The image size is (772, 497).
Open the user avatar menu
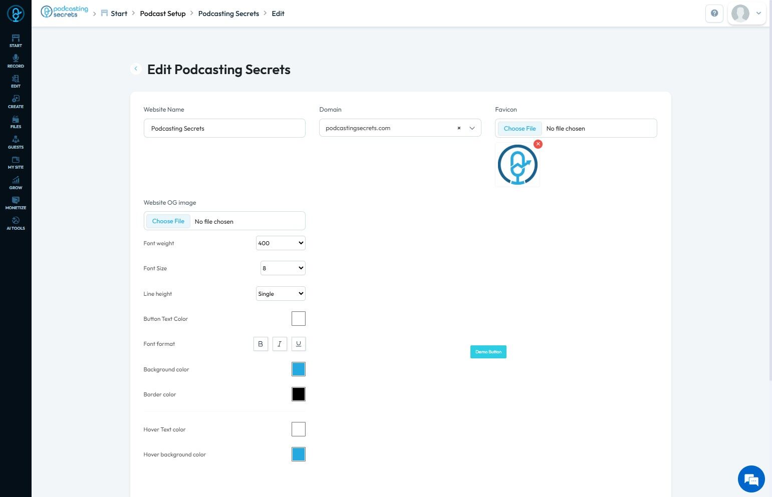747,14
